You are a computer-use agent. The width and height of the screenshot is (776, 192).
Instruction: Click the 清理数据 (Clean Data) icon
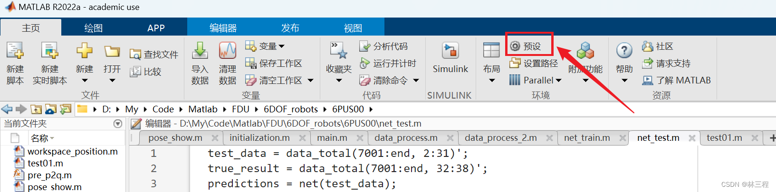[x=227, y=51]
